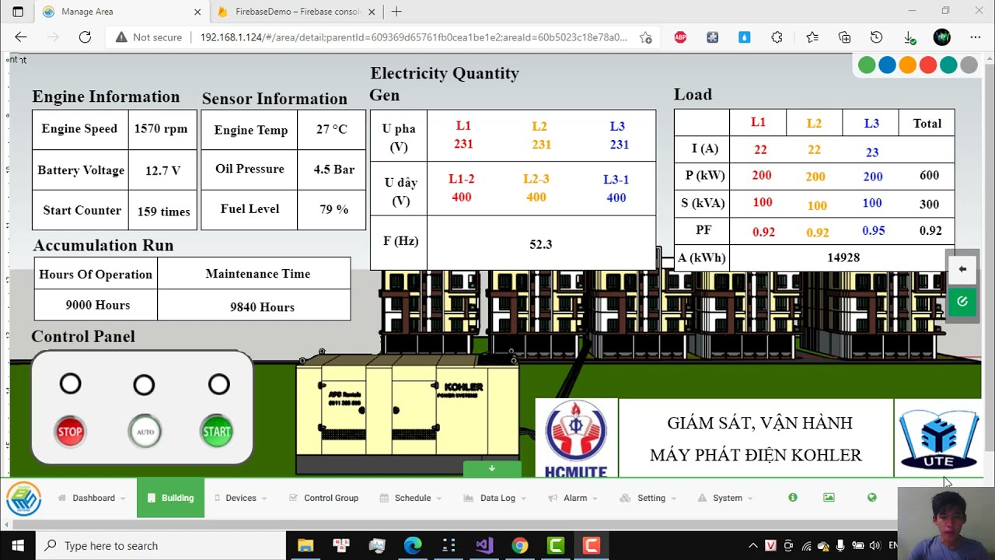This screenshot has width=995, height=560.
Task: Click the energy value 14928
Action: [843, 257]
